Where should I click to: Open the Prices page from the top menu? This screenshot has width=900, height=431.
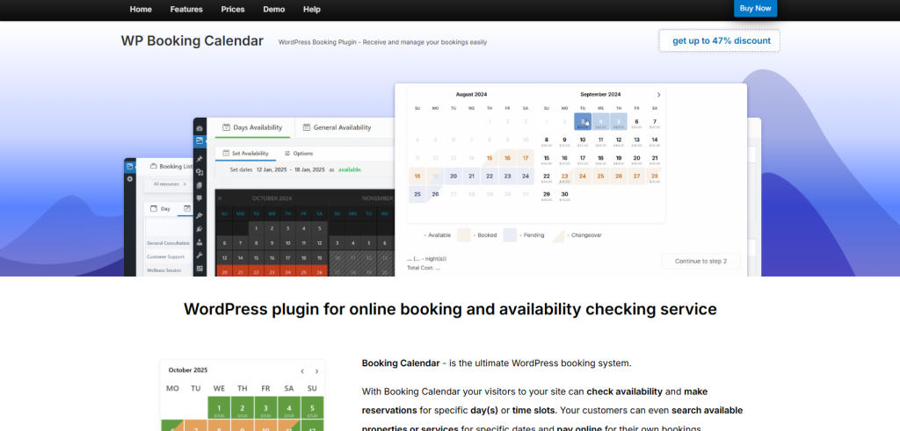(x=233, y=9)
